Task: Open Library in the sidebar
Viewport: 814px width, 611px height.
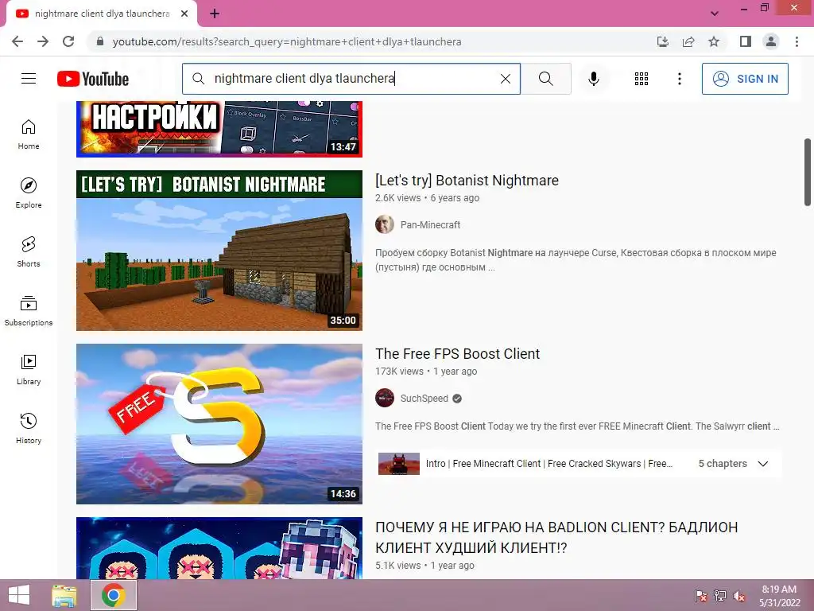Action: click(x=29, y=369)
